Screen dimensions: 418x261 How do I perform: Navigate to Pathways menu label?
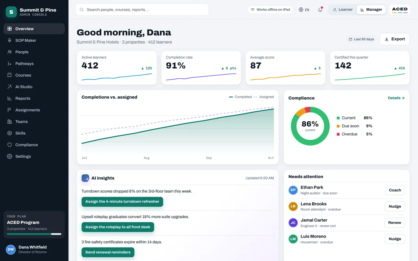click(x=25, y=64)
